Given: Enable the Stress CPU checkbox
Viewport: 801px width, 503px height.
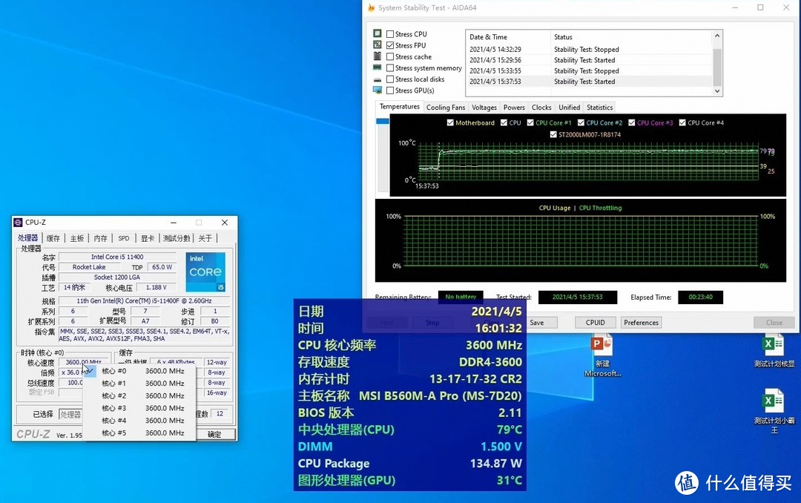Looking at the screenshot, I should coord(390,34).
